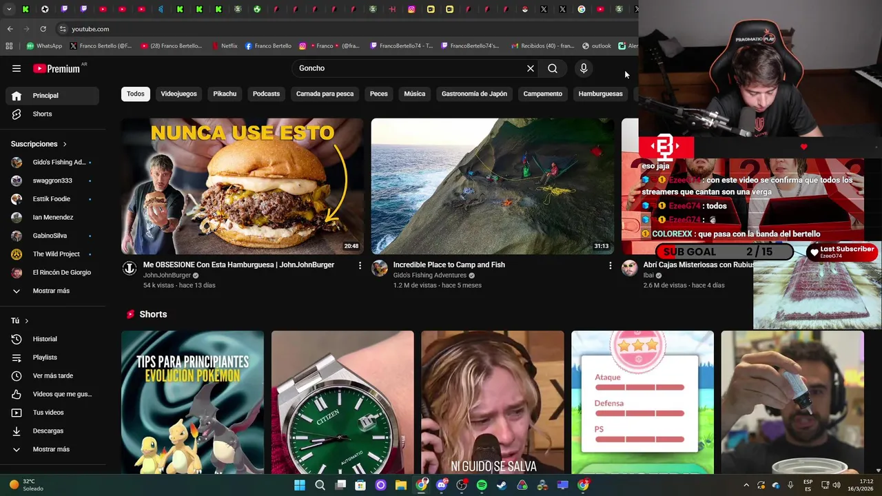Select Carnada para pesca filter chip

tap(325, 94)
